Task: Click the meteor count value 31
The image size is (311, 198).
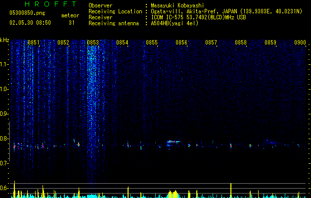Action: coord(71,23)
